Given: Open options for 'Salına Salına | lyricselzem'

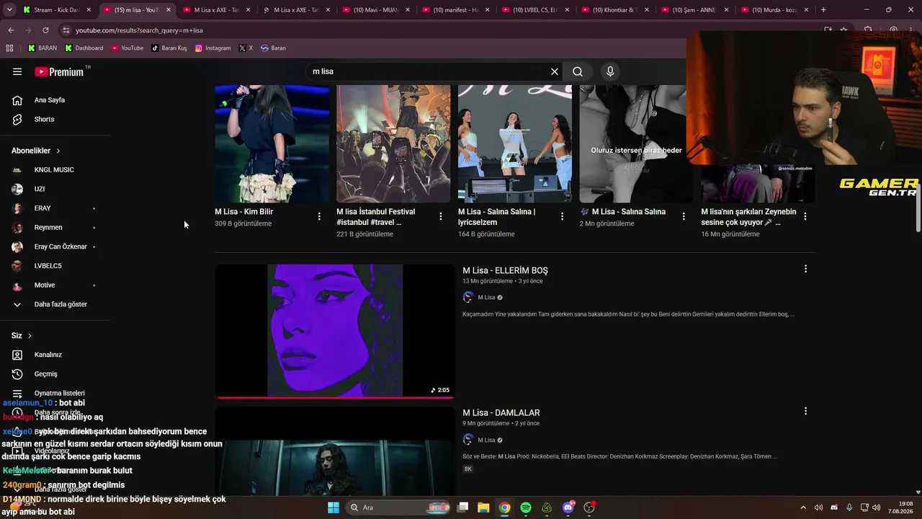Looking at the screenshot, I should [563, 216].
